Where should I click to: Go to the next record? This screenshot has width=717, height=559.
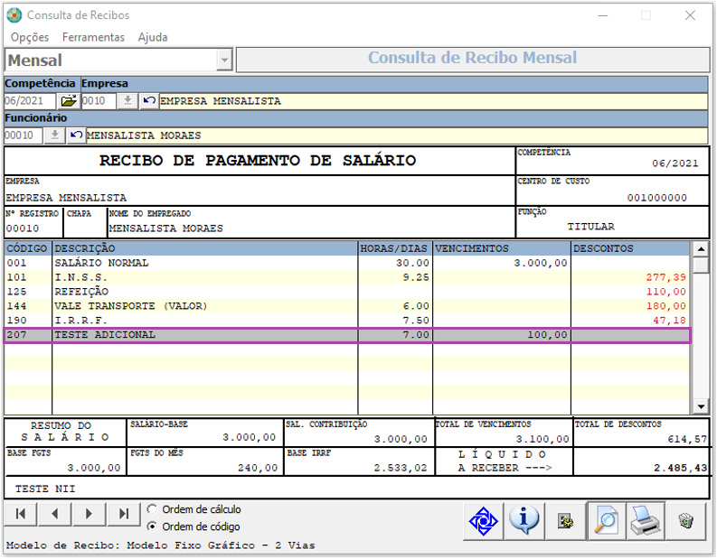(x=90, y=514)
